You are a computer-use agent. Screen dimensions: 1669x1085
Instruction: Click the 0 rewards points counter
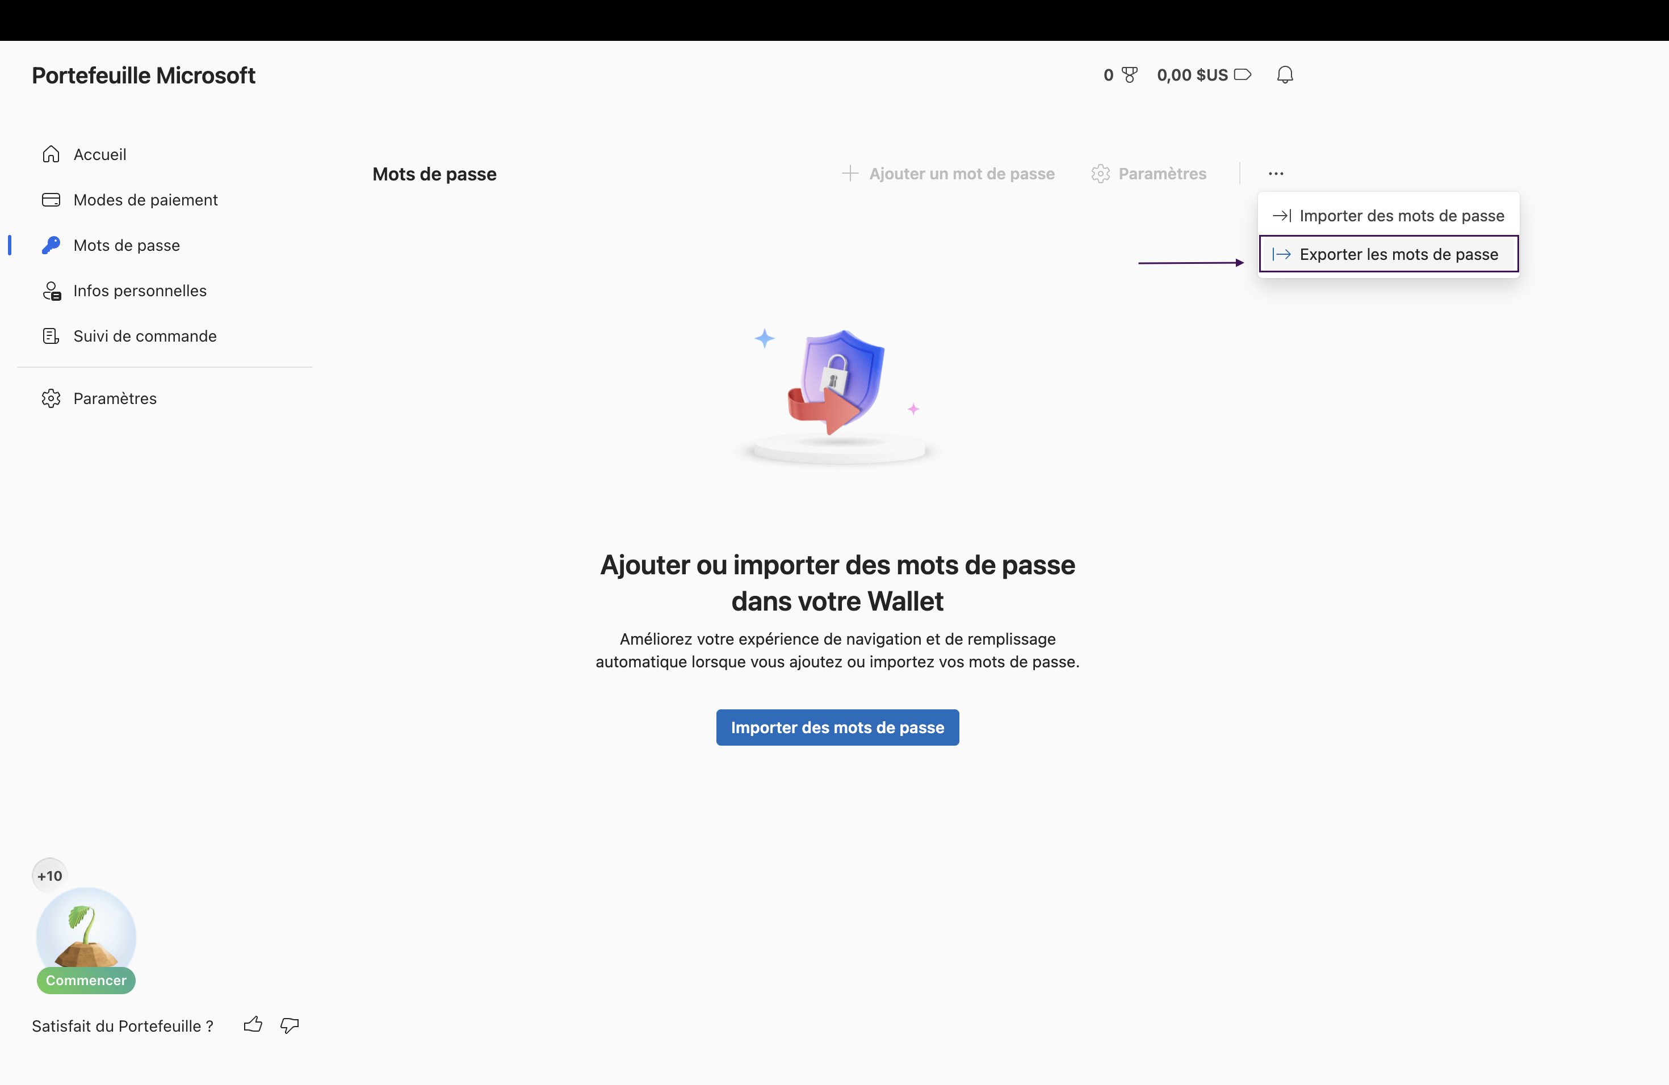pyautogui.click(x=1120, y=75)
